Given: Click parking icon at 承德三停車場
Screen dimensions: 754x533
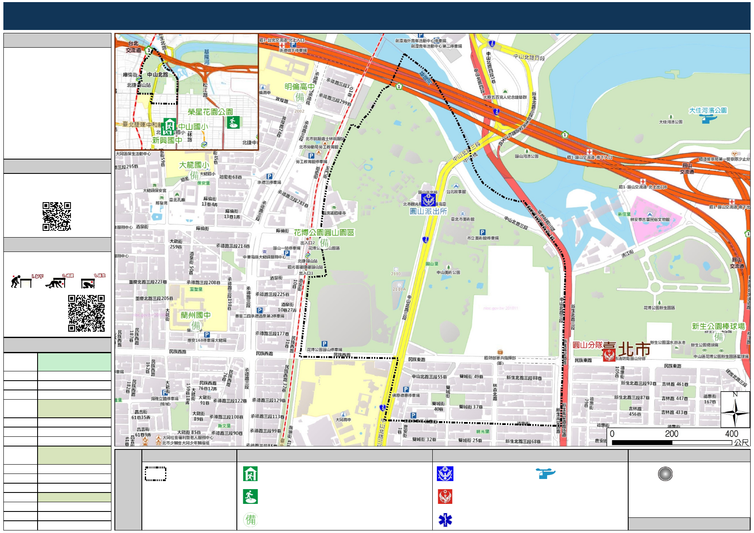Looking at the screenshot, I should pos(269,176).
